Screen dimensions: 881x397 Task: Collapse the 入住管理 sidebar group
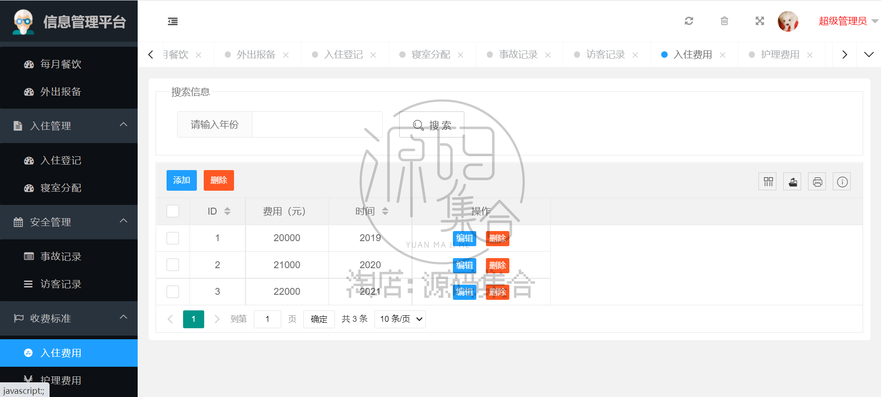tap(69, 126)
